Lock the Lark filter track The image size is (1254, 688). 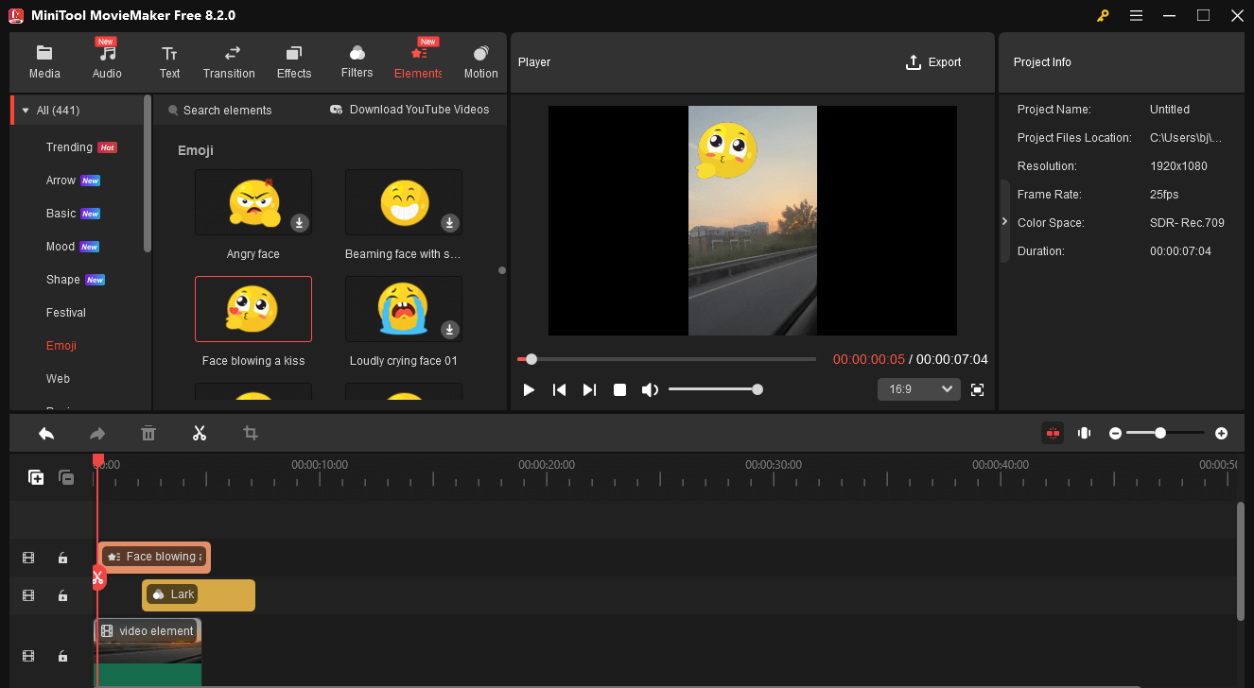point(62,595)
